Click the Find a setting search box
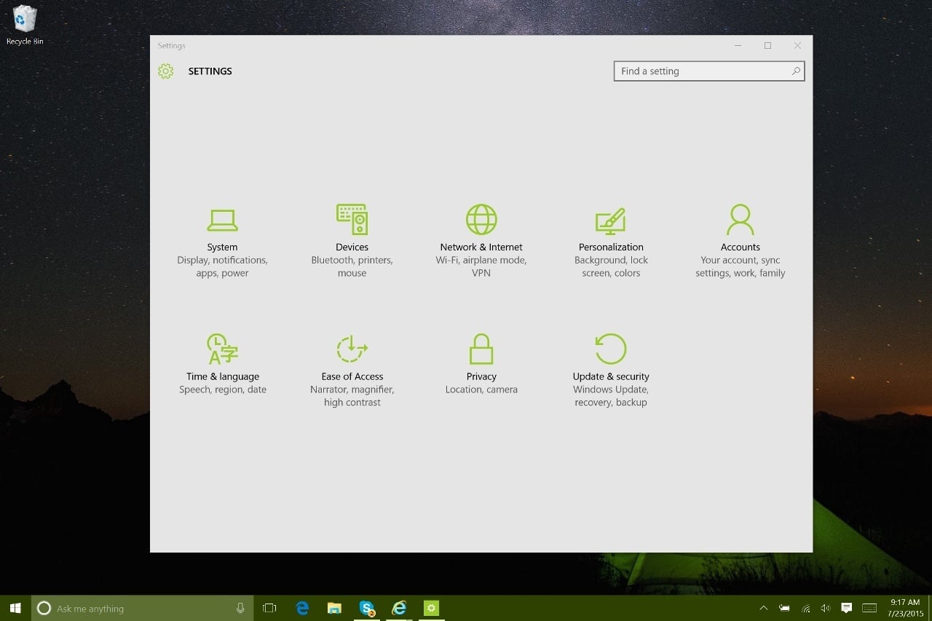This screenshot has width=932, height=621. tap(699, 71)
